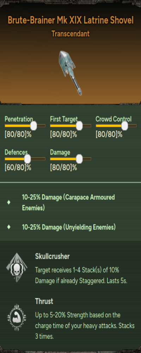This screenshot has width=141, height=353.
Task: Click the diamond bullet beside Carapace Armoured perk
Action: pos(9,202)
